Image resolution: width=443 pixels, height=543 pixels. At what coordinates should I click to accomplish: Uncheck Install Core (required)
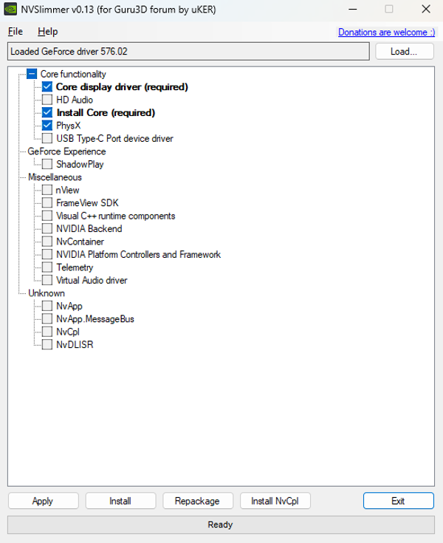(x=47, y=112)
